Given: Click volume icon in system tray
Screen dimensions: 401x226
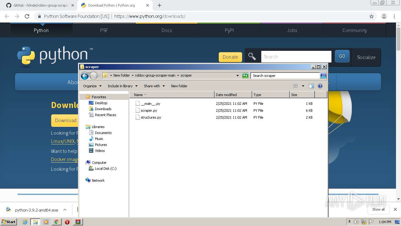Looking at the screenshot, I should click(x=356, y=222).
